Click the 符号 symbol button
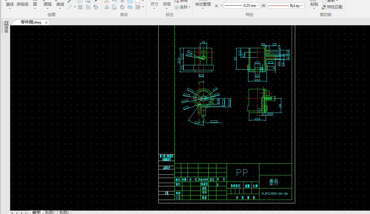370x214 pixels. [167, 4]
